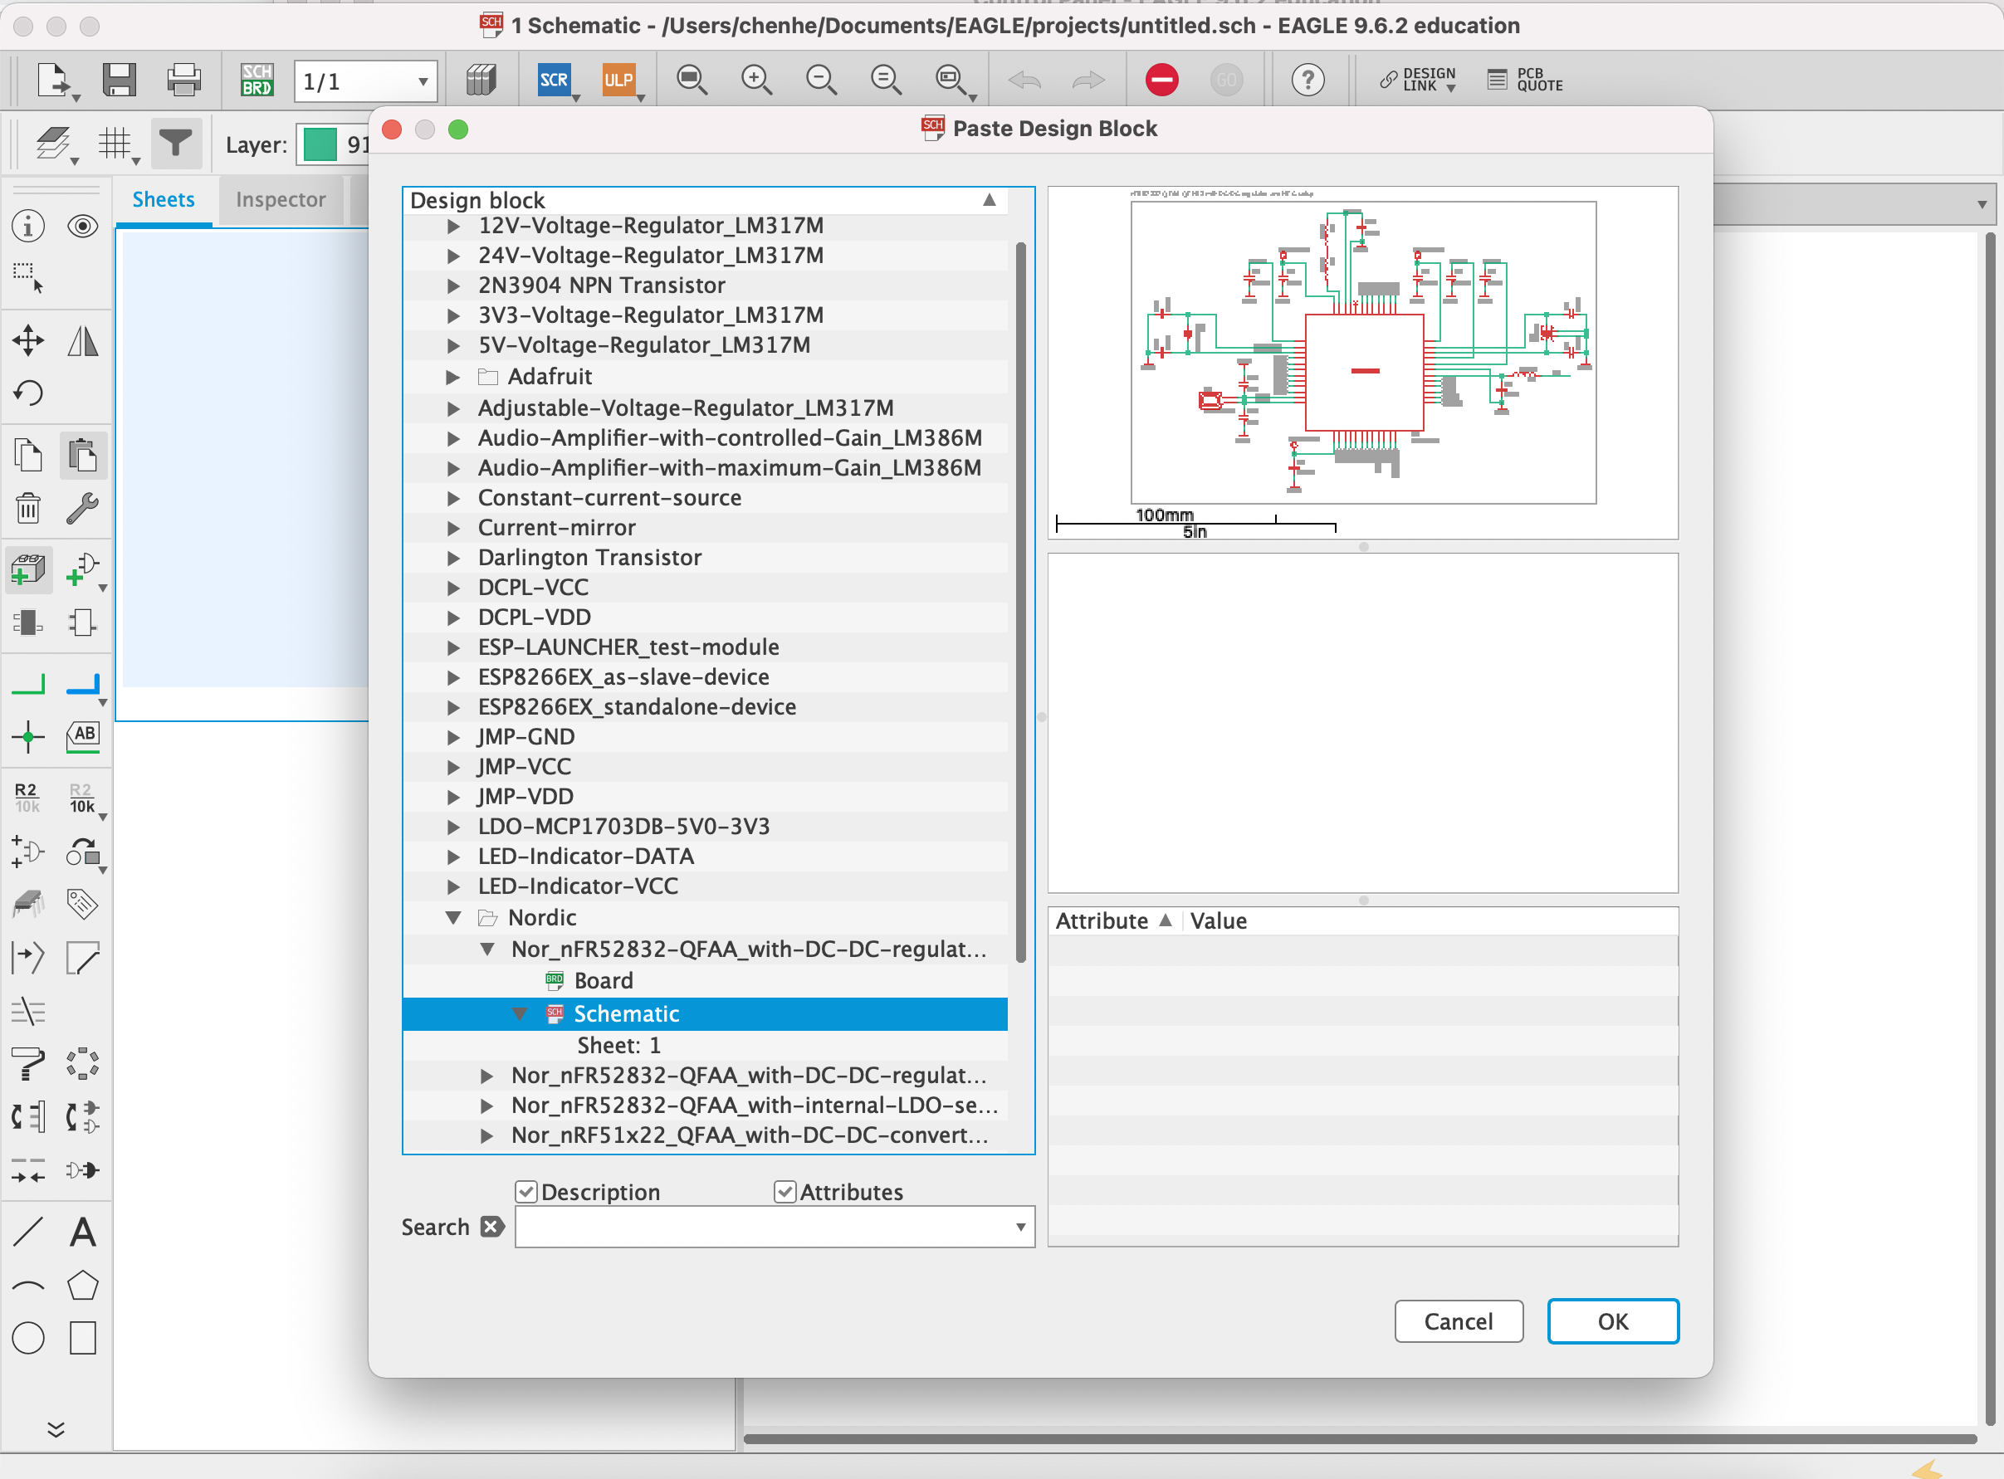The image size is (2004, 1479).
Task: Click the SCH/BRD switch board icon
Action: pos(256,81)
